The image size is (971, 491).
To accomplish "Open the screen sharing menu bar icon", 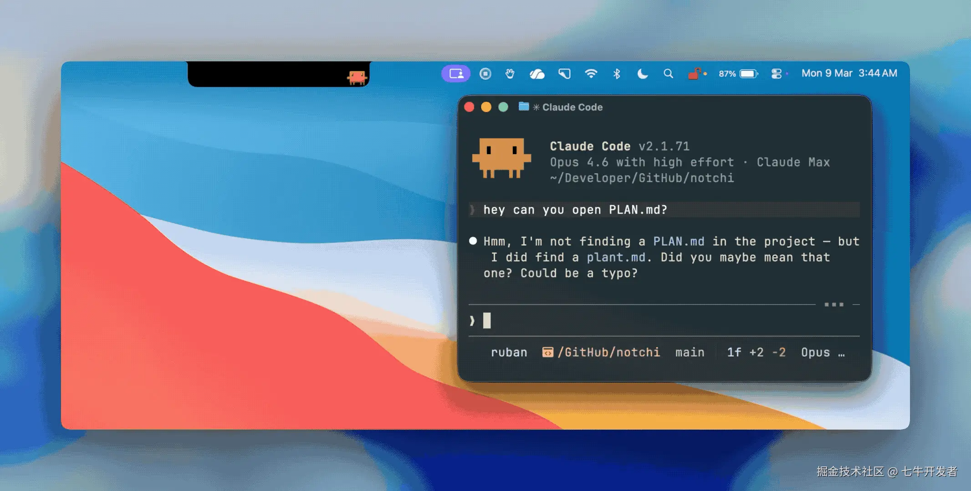I will click(456, 74).
